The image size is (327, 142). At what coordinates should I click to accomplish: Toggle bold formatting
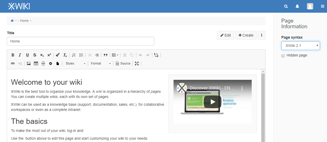(13, 55)
